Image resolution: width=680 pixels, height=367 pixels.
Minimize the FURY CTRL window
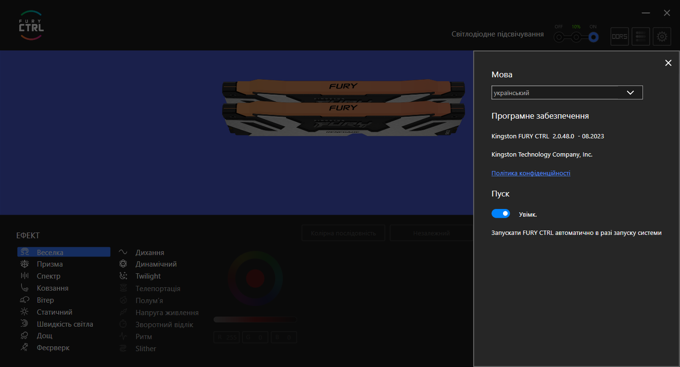coord(646,13)
